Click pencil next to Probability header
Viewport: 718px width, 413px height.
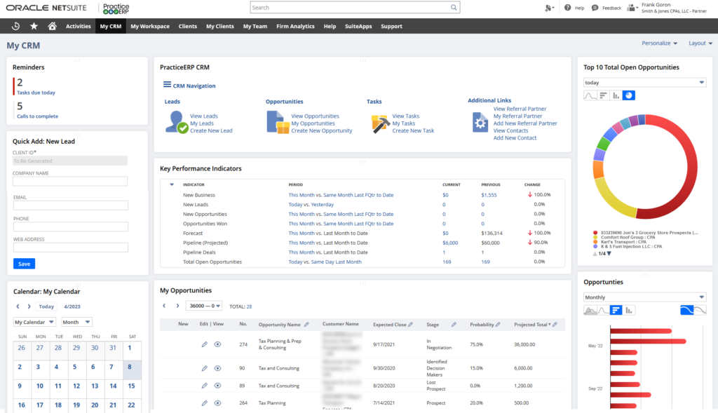pyautogui.click(x=498, y=325)
